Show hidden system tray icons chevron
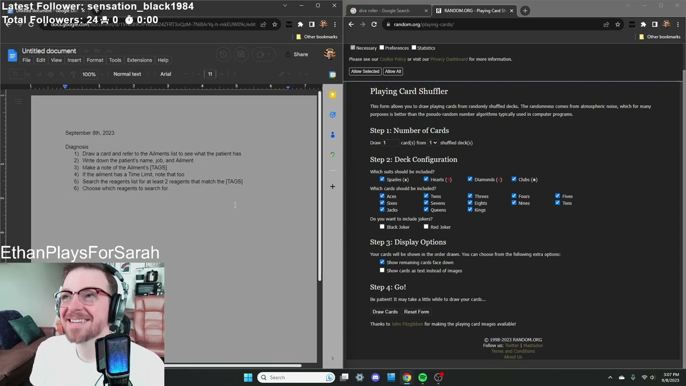This screenshot has height=386, width=686. point(610,377)
